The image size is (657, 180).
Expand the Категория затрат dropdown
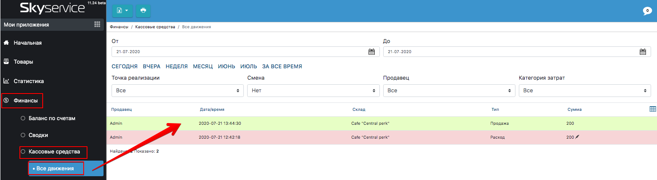click(584, 91)
